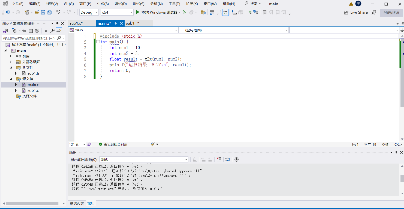Sync Solution Explorer with active document

pyautogui.click(x=24, y=31)
